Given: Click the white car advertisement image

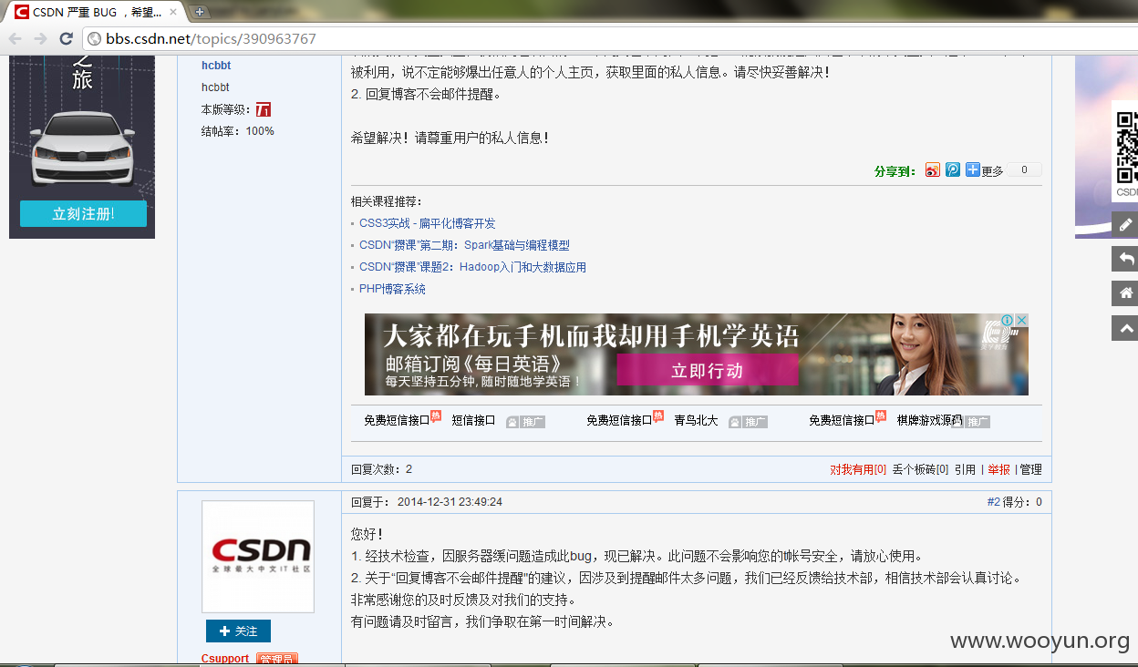Looking at the screenshot, I should pyautogui.click(x=82, y=148).
